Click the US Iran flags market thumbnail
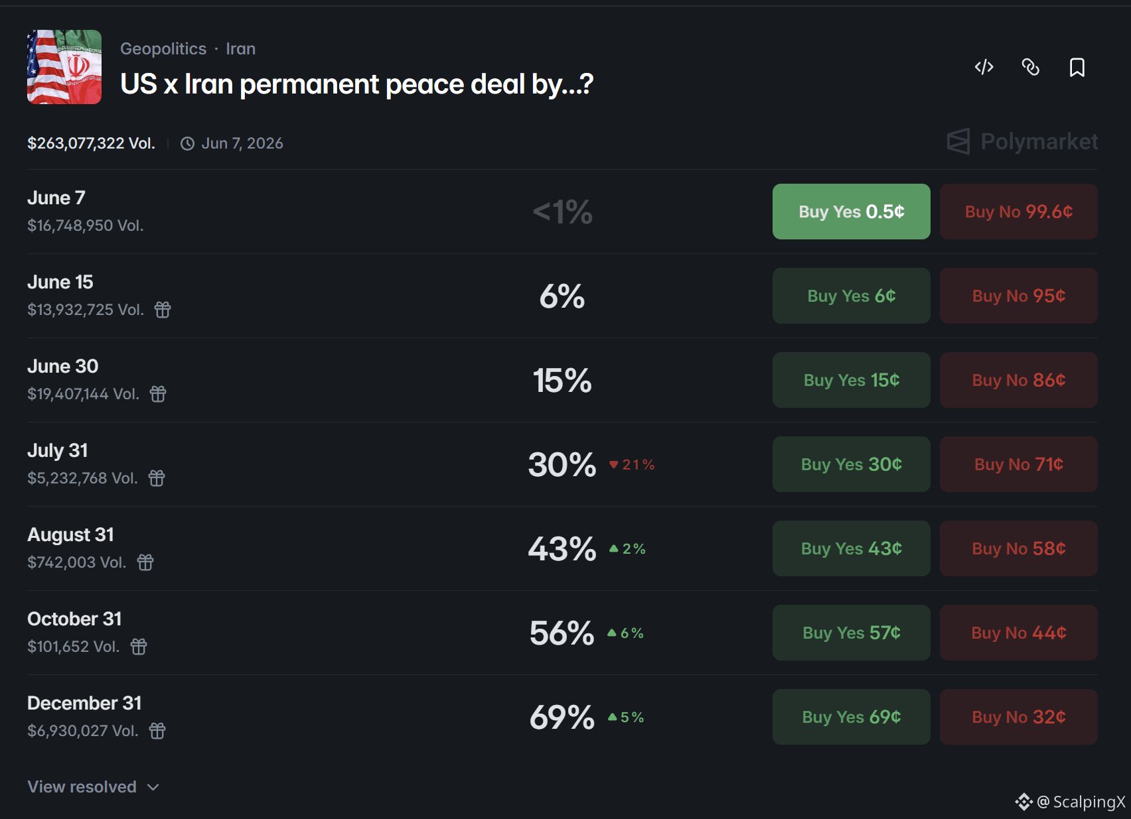This screenshot has height=819, width=1131. tap(64, 67)
